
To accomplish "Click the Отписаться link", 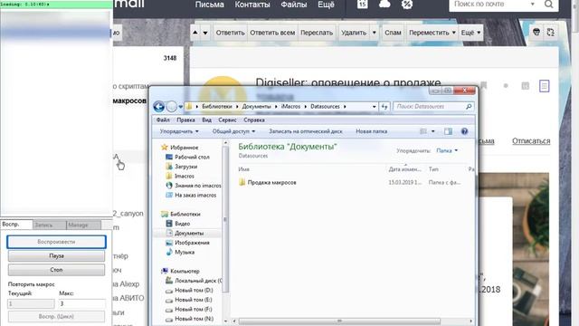I will coord(531,141).
